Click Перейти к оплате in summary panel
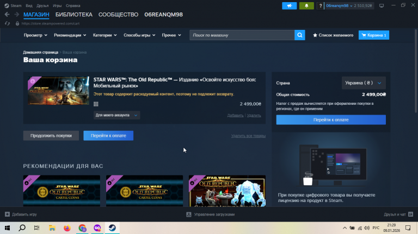This screenshot has width=418, height=234. (331, 119)
